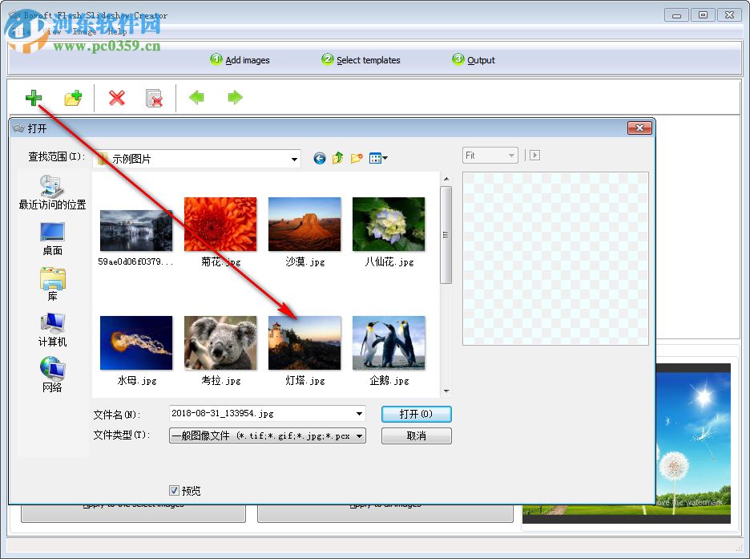The image size is (750, 559).
Task: Click the red X Remove Image icon
Action: click(x=115, y=98)
